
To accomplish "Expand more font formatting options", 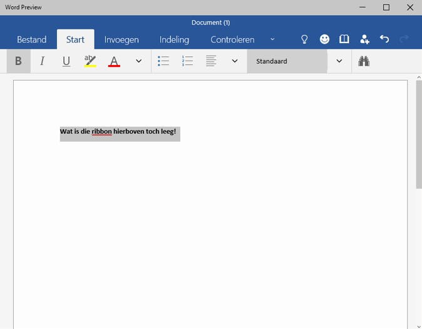I will pos(138,61).
